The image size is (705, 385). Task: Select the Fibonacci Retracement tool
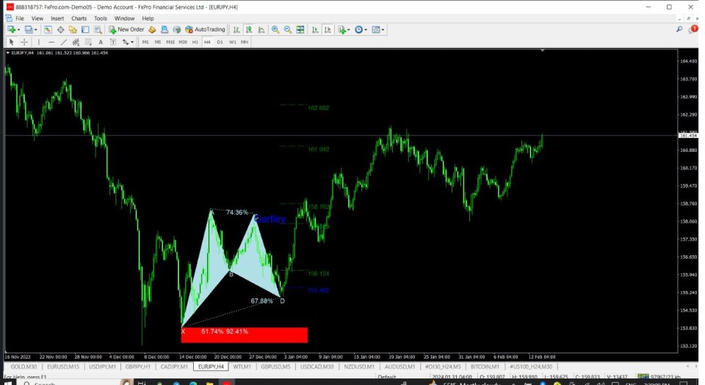pos(88,43)
